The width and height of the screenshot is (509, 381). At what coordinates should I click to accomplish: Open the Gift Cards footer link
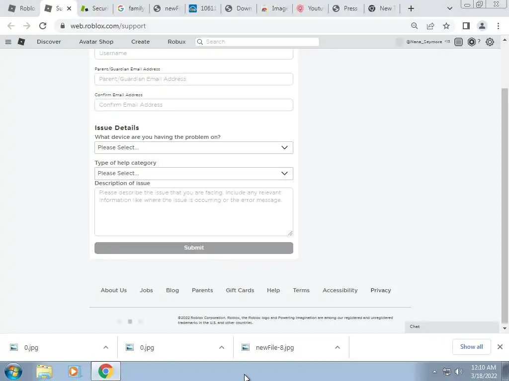point(240,290)
